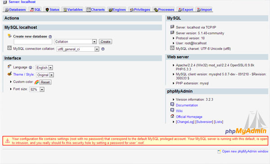270x164 pixels.
Task: Show the Processes tab
Action: (x=164, y=9)
